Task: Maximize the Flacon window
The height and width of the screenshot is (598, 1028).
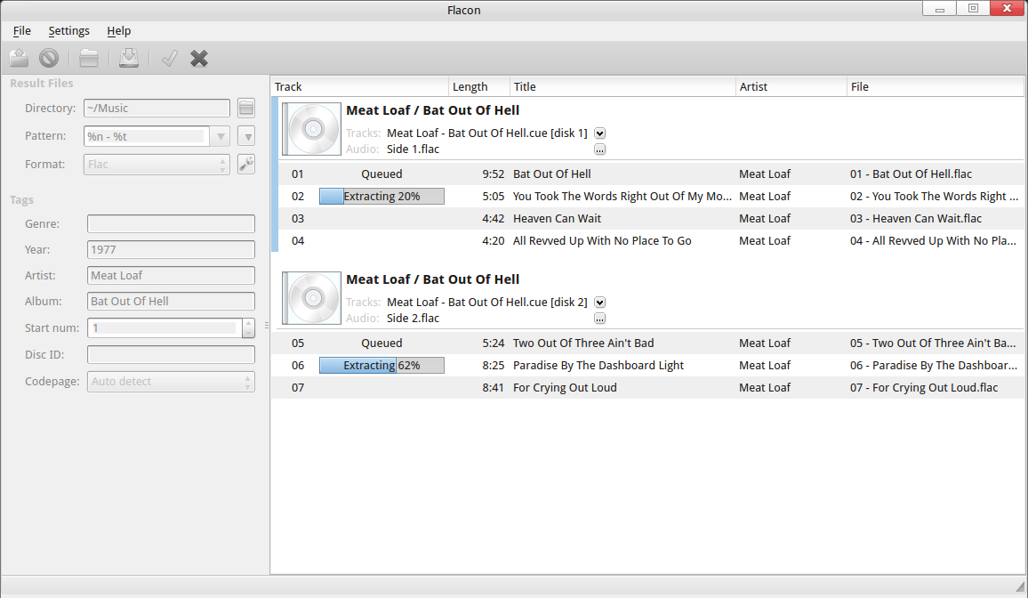Action: [x=973, y=9]
